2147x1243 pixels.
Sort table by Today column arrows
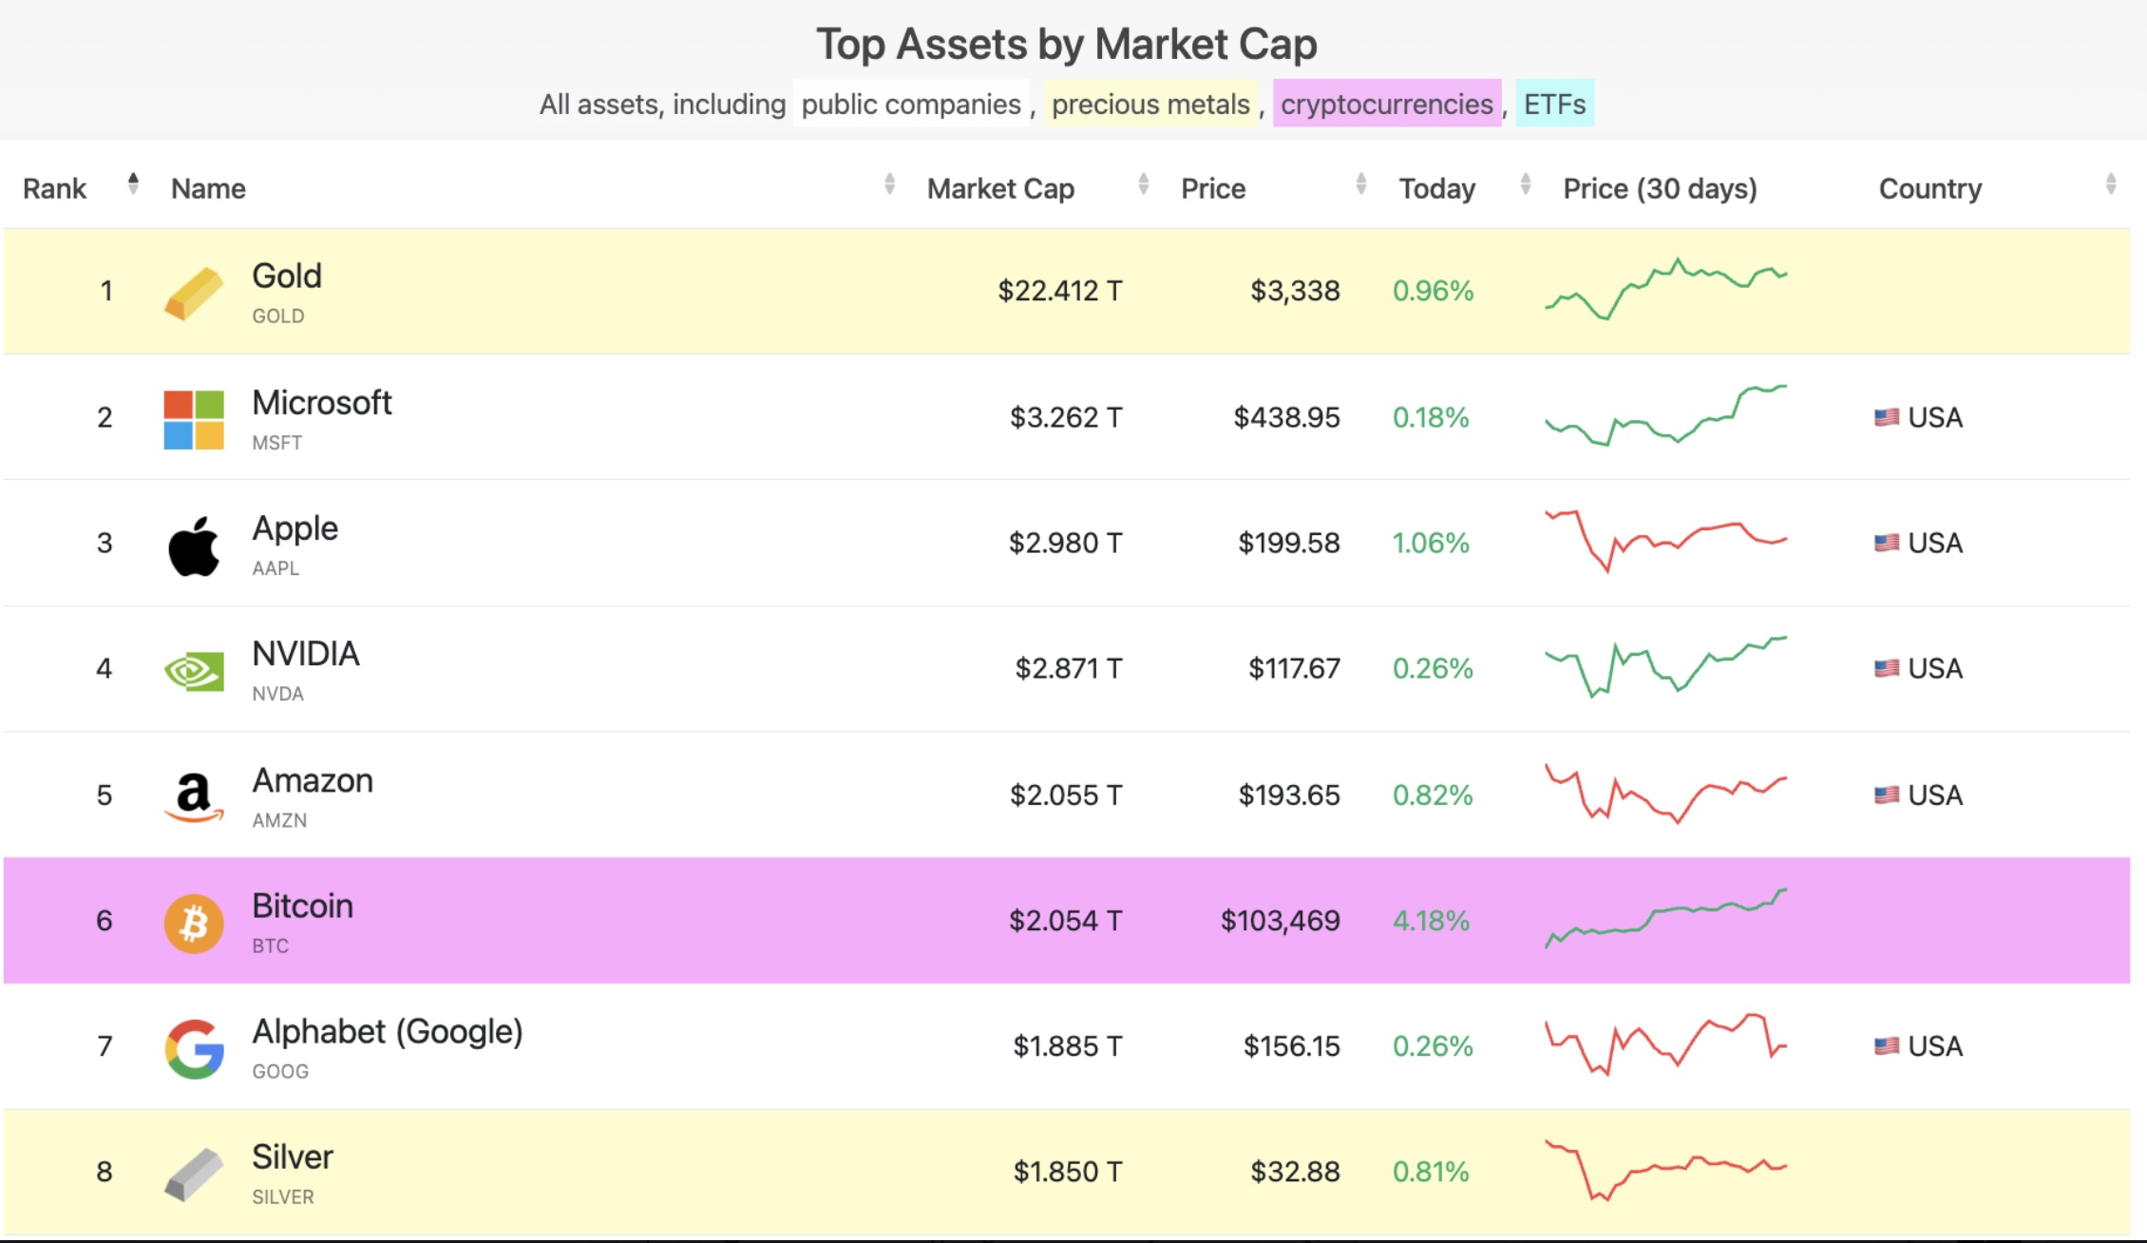click(1526, 183)
